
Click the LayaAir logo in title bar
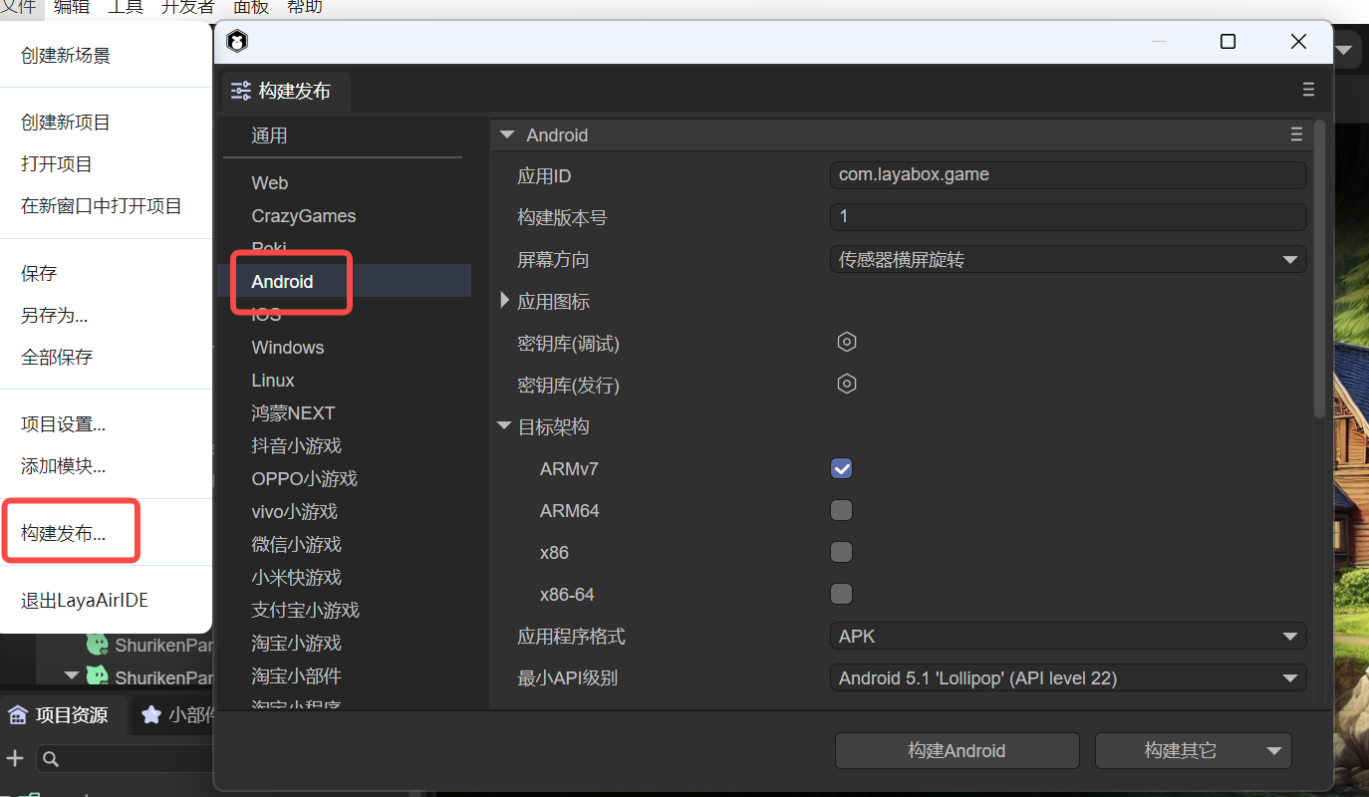[x=237, y=42]
